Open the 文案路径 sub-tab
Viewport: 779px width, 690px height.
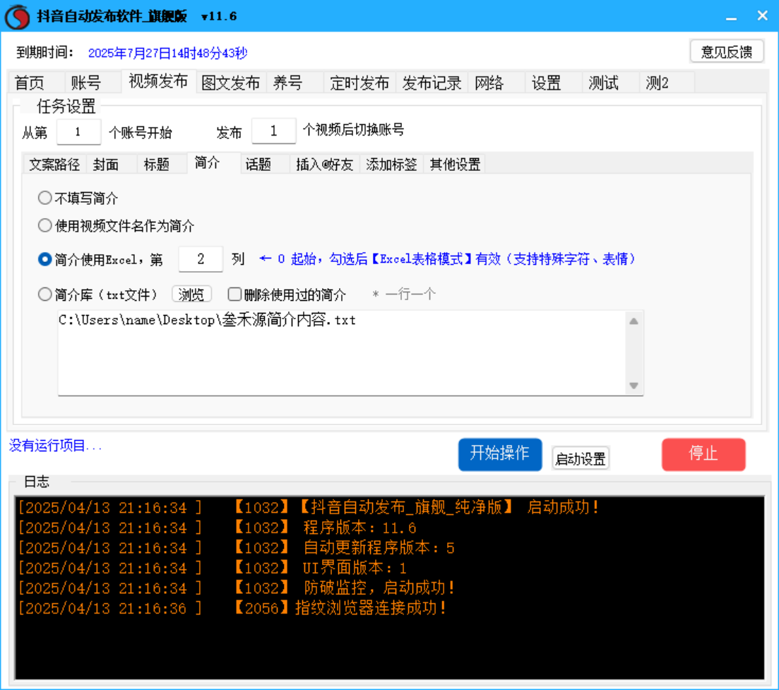pos(54,165)
